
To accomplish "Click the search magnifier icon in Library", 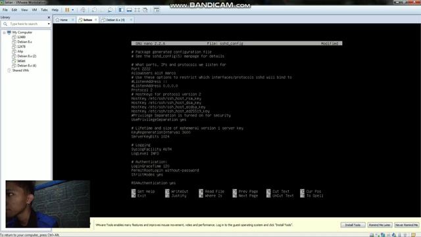I will pos(5,24).
